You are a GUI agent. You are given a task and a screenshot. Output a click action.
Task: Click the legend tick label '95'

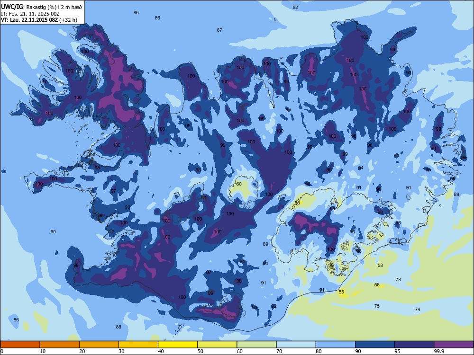tap(398, 351)
